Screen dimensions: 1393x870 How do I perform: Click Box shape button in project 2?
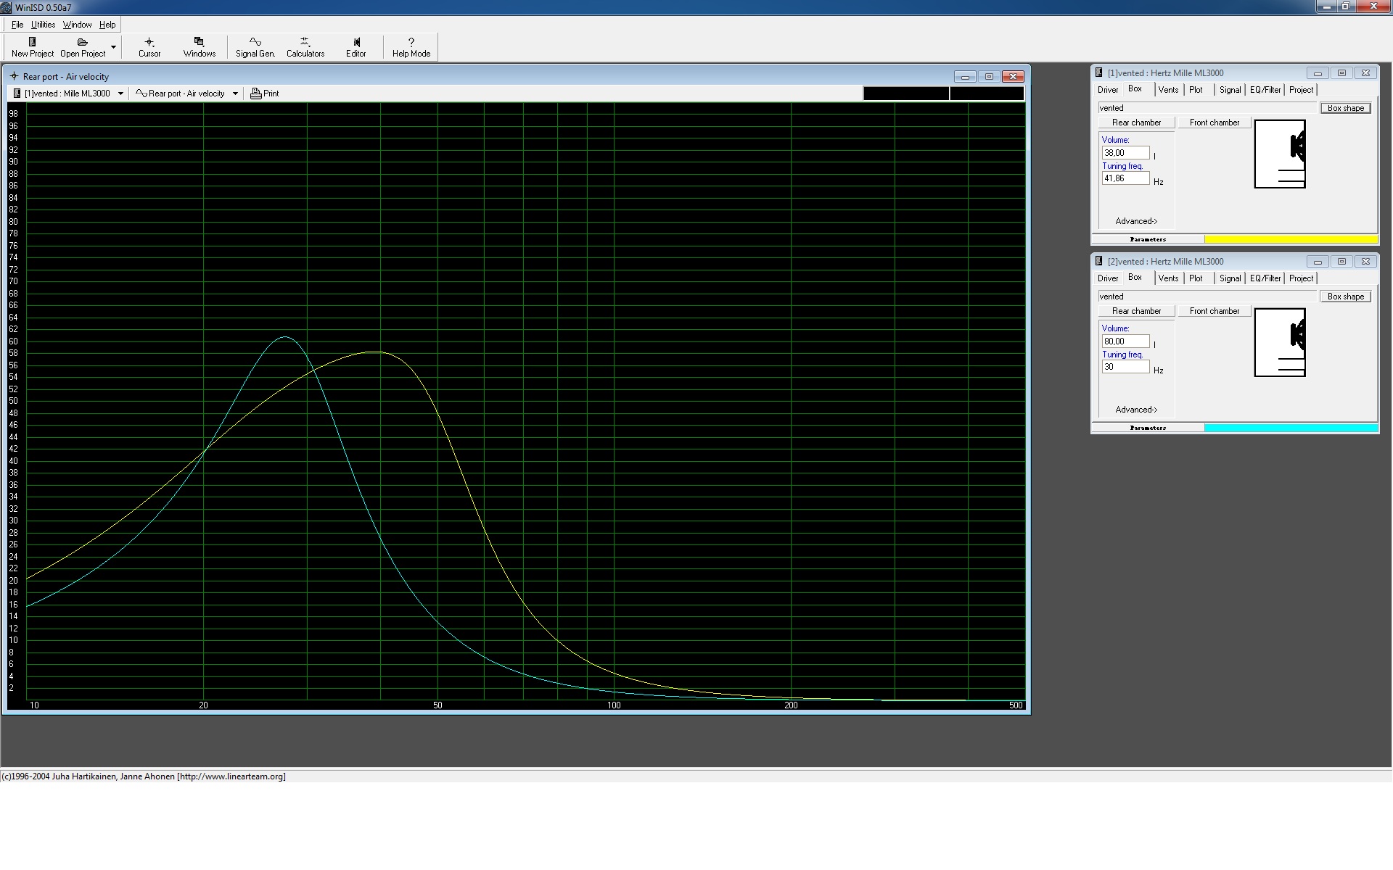(x=1346, y=297)
